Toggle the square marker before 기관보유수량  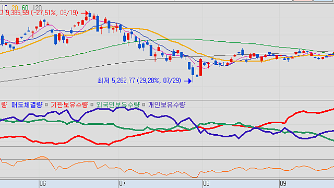(x=46, y=105)
